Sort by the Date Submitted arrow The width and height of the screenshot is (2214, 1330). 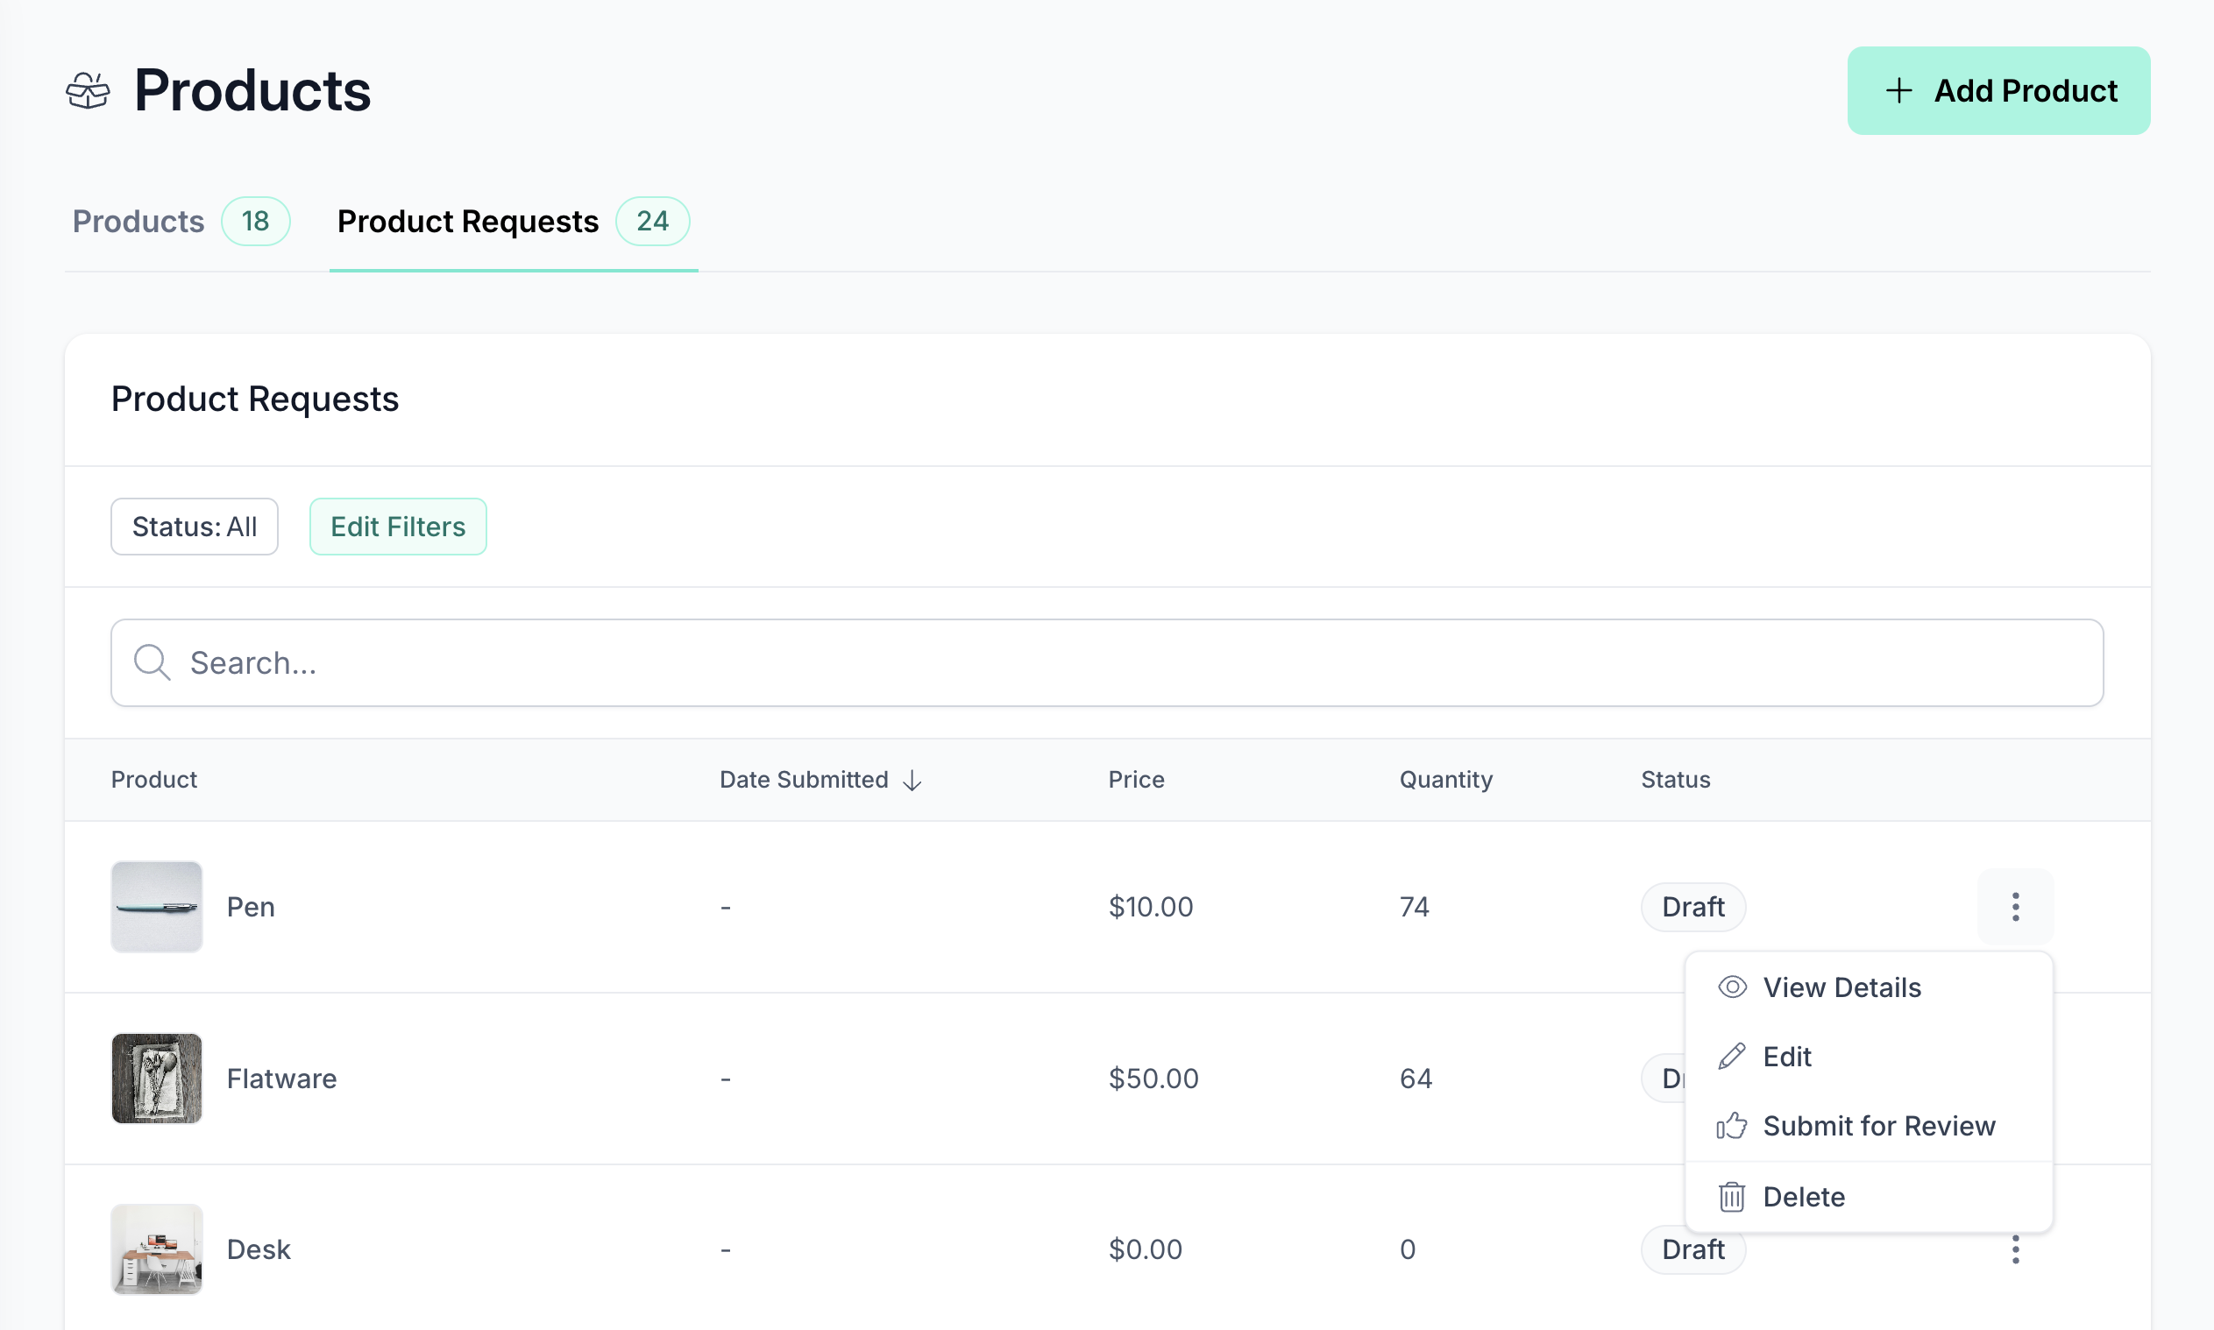912,781
